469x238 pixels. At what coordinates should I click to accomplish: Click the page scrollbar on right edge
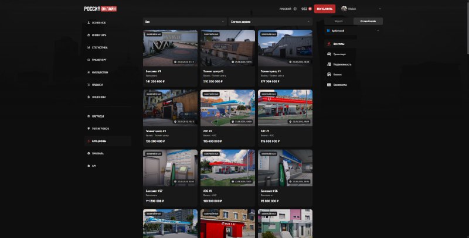(467, 27)
